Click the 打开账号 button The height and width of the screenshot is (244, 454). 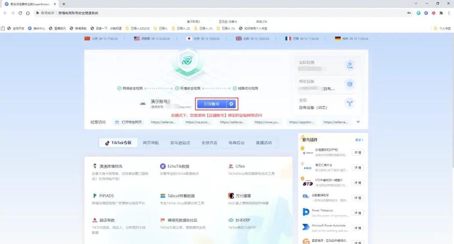click(212, 104)
